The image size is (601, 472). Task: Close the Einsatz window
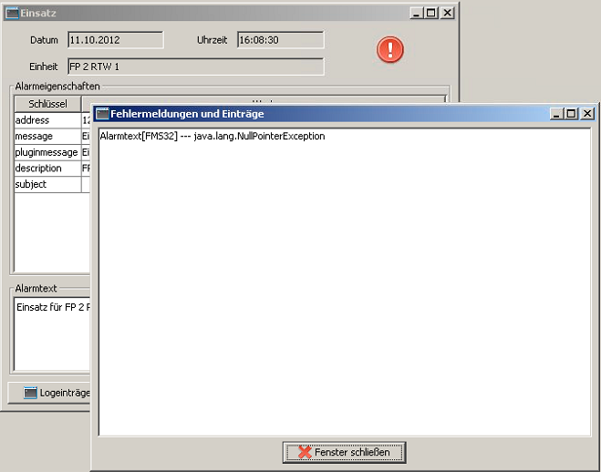tap(448, 13)
